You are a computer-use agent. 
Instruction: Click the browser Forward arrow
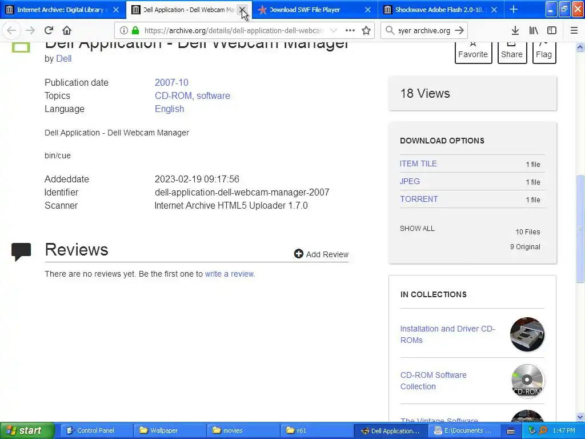[x=30, y=30]
